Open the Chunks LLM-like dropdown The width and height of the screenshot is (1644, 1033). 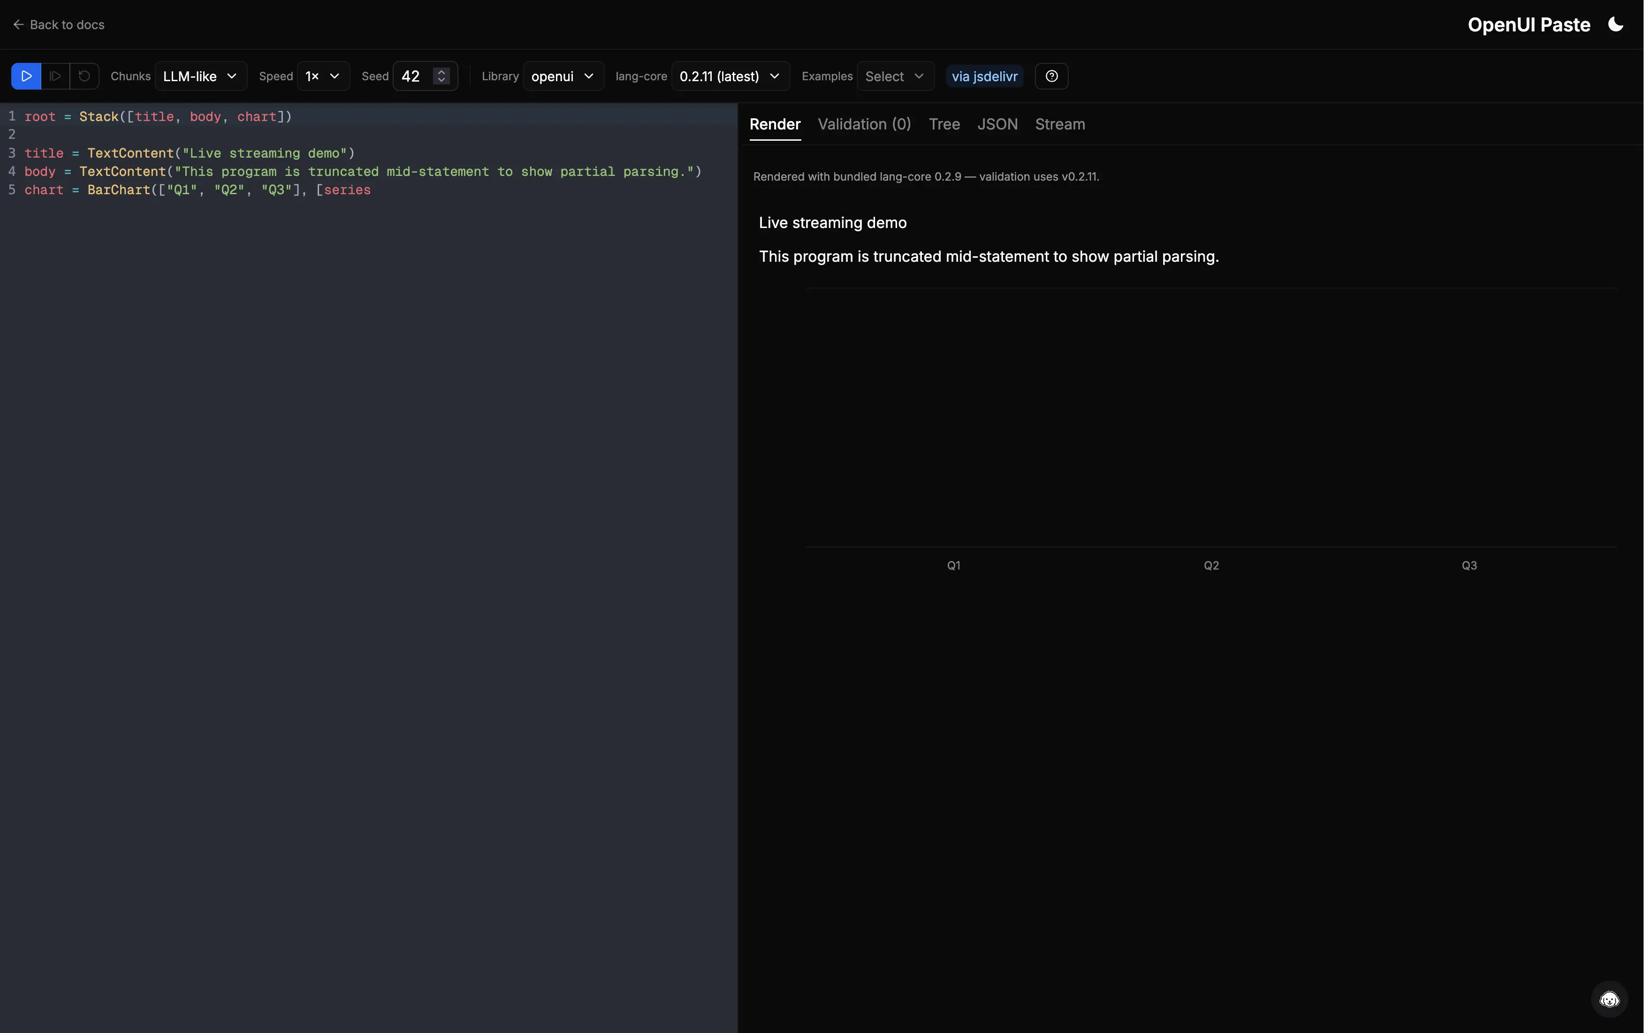pyautogui.click(x=201, y=76)
